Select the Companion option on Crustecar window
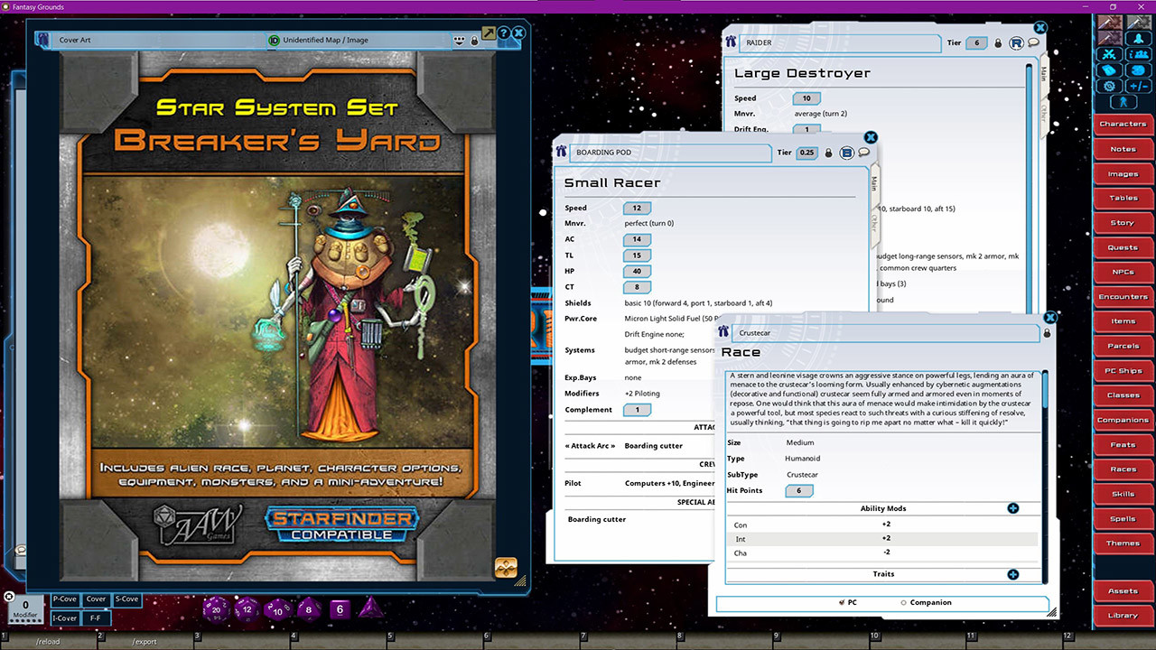 (x=906, y=602)
